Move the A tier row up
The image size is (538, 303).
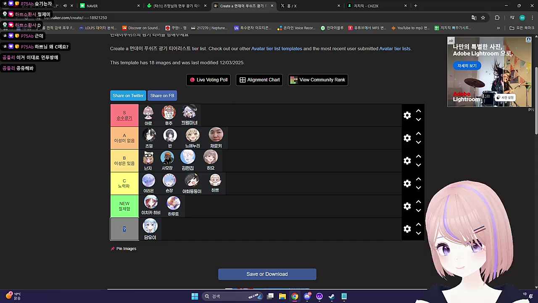[418, 134]
